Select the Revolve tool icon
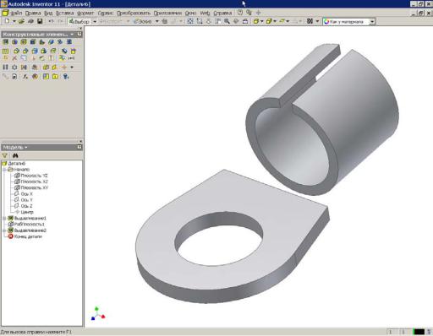Viewport: 433px width, 336px height. [14, 42]
